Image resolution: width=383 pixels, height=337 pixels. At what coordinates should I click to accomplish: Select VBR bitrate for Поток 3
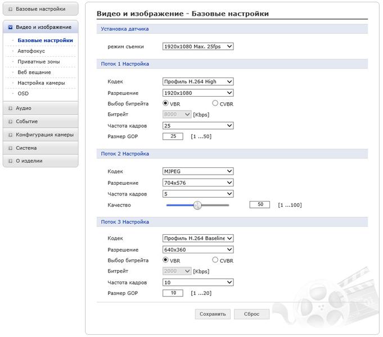point(165,260)
